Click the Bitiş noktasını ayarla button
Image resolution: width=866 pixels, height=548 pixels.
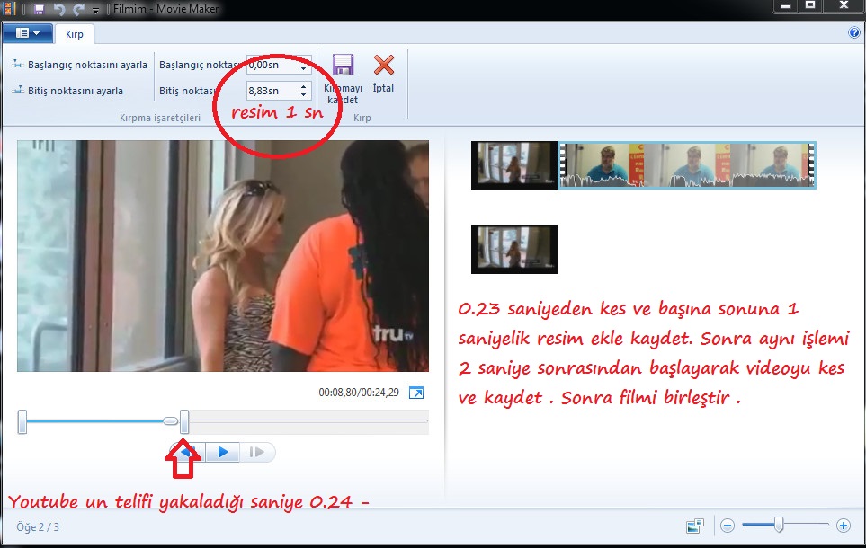click(x=68, y=91)
